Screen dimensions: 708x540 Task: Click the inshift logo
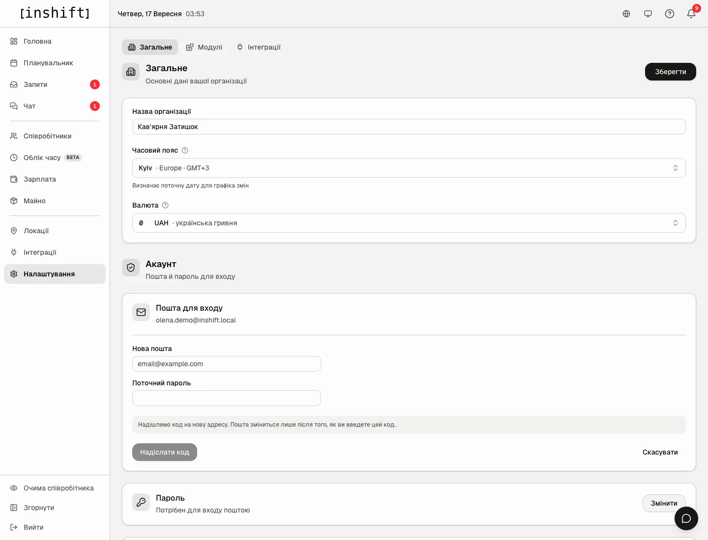55,13
